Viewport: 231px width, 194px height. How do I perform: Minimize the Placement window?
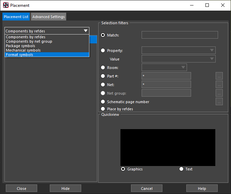(x=192, y=5)
